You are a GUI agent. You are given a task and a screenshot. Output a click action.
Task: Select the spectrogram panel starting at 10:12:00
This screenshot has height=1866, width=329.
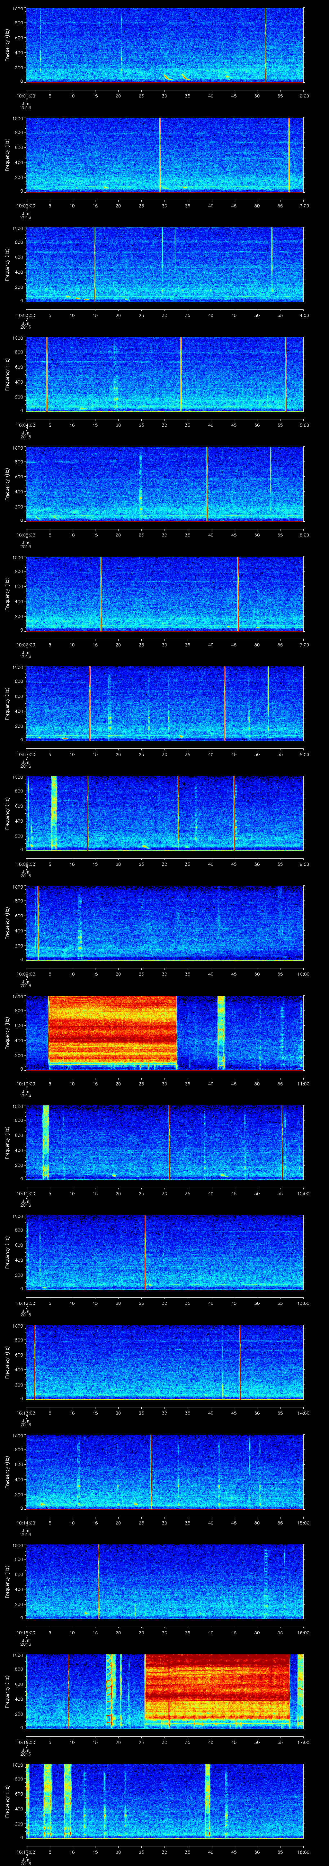(164, 1252)
